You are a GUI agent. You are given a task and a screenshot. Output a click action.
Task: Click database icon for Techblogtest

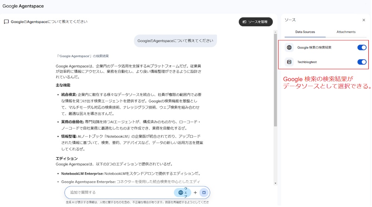click(x=289, y=62)
